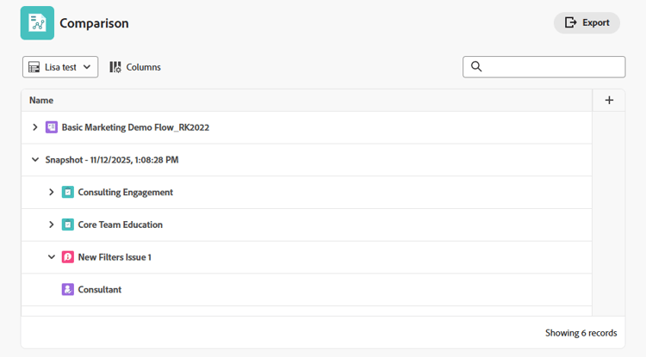Click the search input field

click(551, 67)
